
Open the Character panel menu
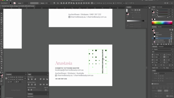pyautogui.click(x=173, y=47)
